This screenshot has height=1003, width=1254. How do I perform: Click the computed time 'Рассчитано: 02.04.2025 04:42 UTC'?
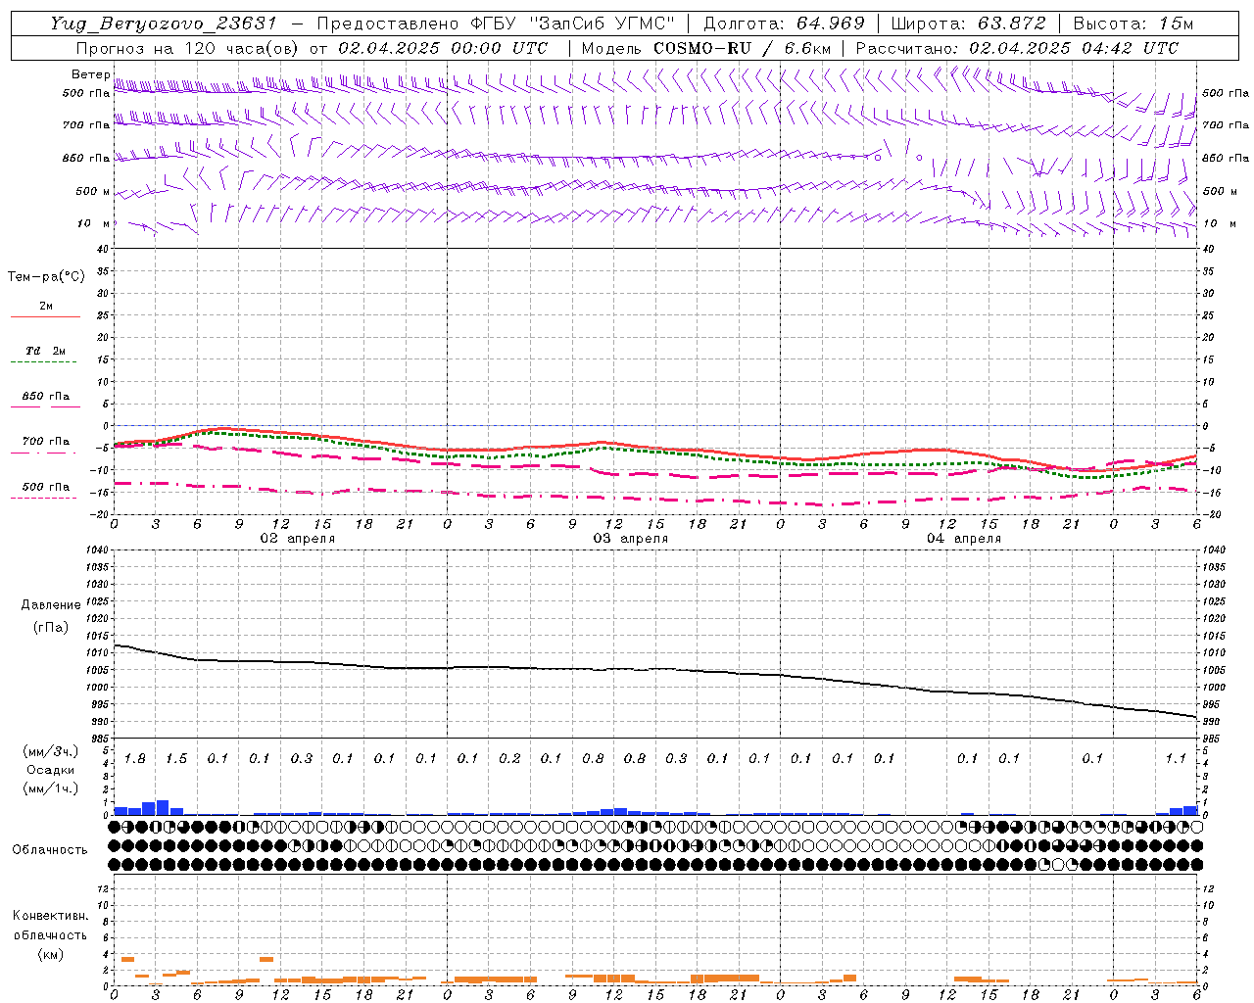click(x=1017, y=48)
